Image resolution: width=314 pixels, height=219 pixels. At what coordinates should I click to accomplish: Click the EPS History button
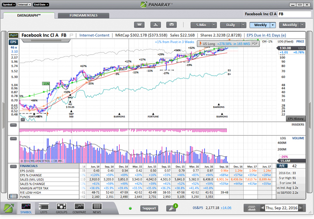tap(296, 119)
